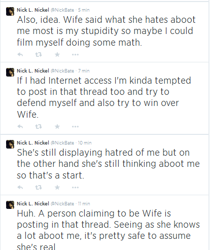
Task: Open the 5 min timestamp link
Action: (84, 10)
